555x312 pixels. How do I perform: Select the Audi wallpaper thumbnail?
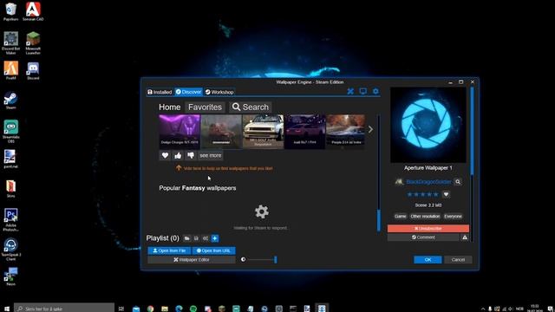[304, 131]
